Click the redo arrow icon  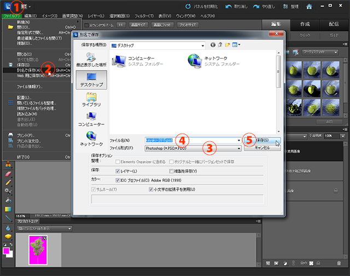[256, 7]
